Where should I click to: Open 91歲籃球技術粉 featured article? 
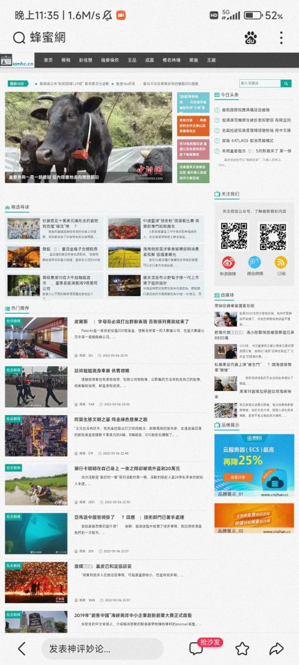pos(171,223)
